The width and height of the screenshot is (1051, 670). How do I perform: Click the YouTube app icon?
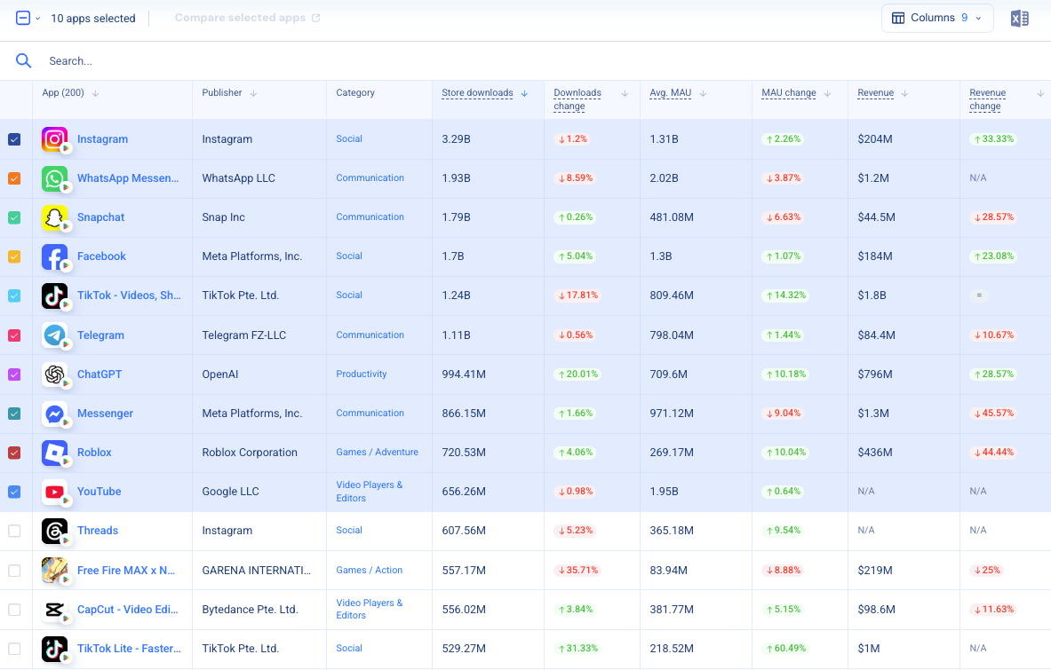pos(54,492)
